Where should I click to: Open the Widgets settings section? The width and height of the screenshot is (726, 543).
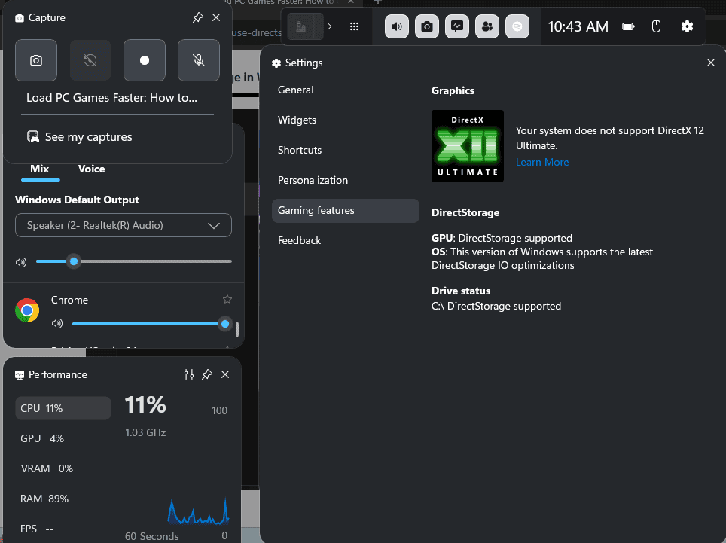(346, 120)
